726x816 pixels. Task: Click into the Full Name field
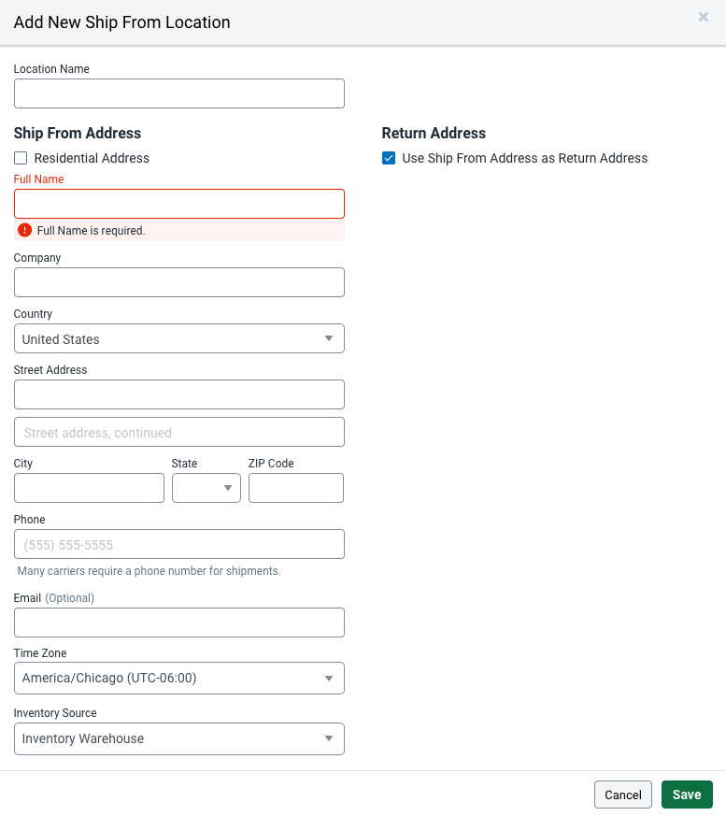pos(178,204)
